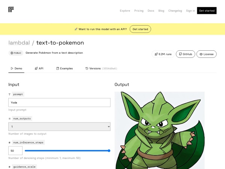
Task: Open the Docs link
Action: [x=151, y=11]
